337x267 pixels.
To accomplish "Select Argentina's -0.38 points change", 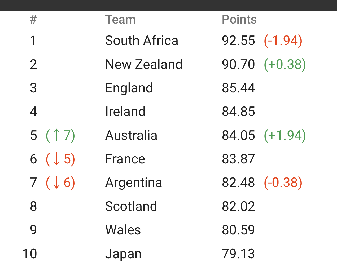I will pyautogui.click(x=283, y=183).
